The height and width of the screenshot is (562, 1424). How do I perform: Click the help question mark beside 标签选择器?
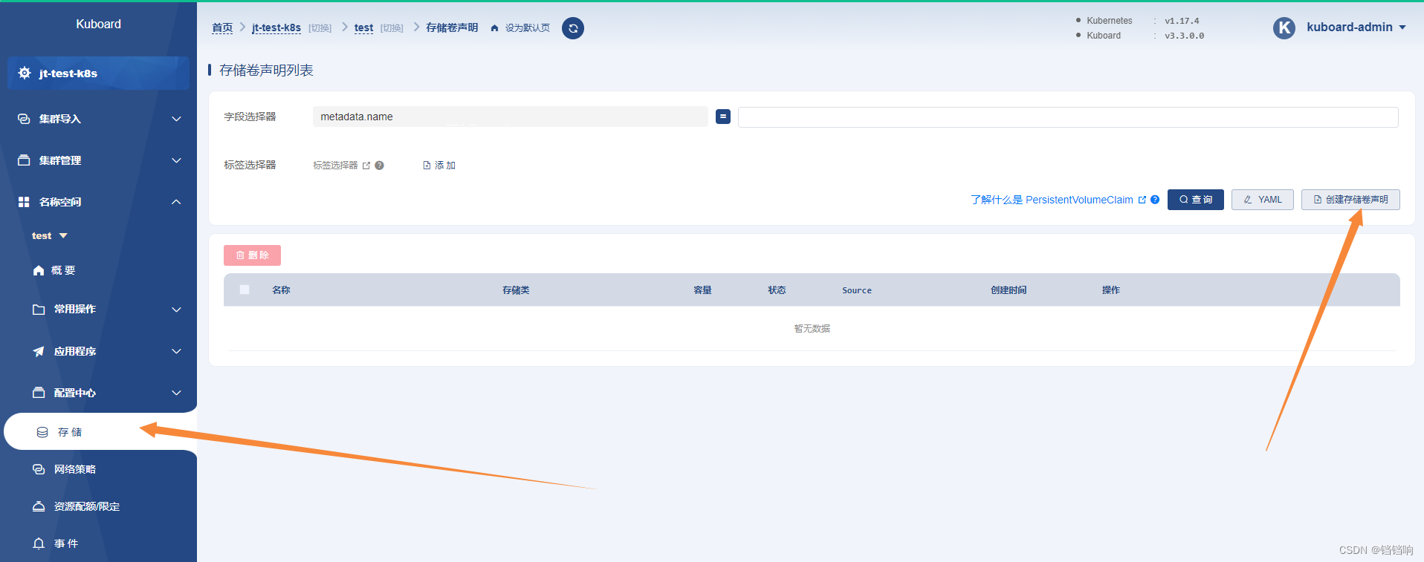point(379,166)
